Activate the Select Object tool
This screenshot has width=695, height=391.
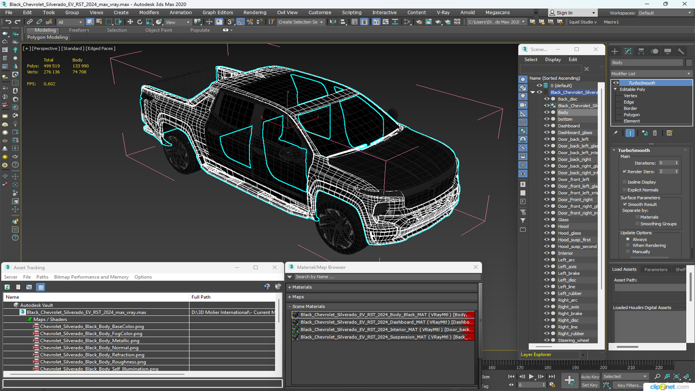tap(90, 22)
